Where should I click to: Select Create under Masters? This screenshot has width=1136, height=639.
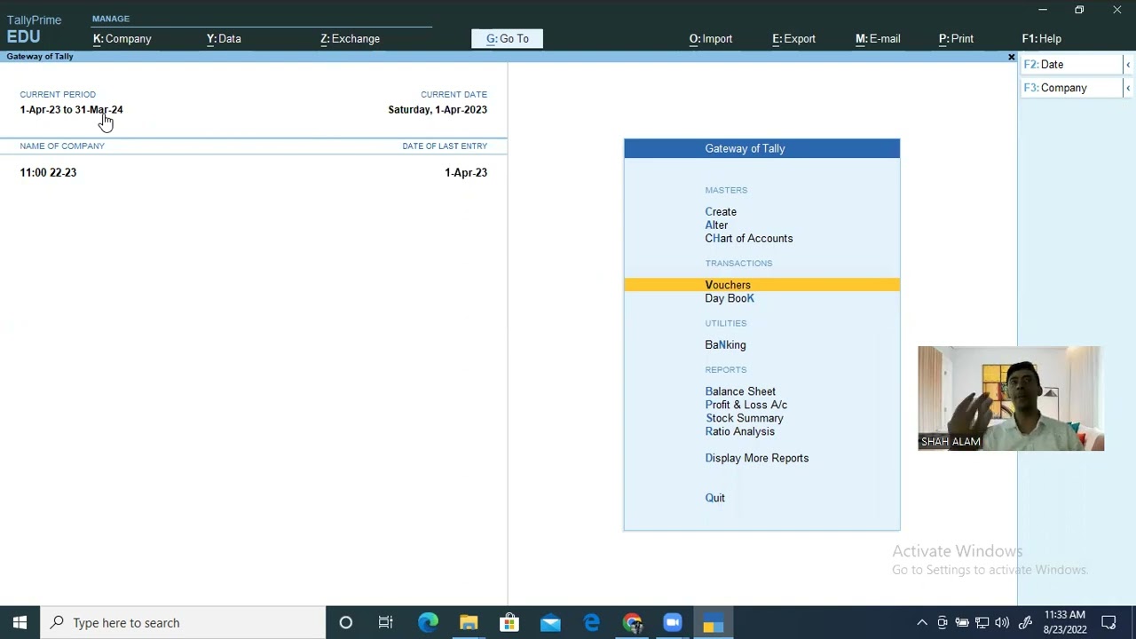tap(721, 212)
